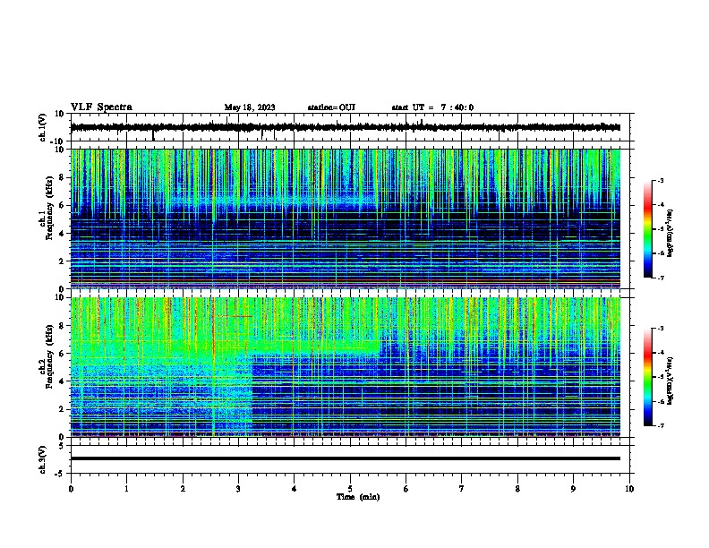Click inside the ch.2 spectrogram panel
This screenshot has width=709, height=548.
(346, 367)
